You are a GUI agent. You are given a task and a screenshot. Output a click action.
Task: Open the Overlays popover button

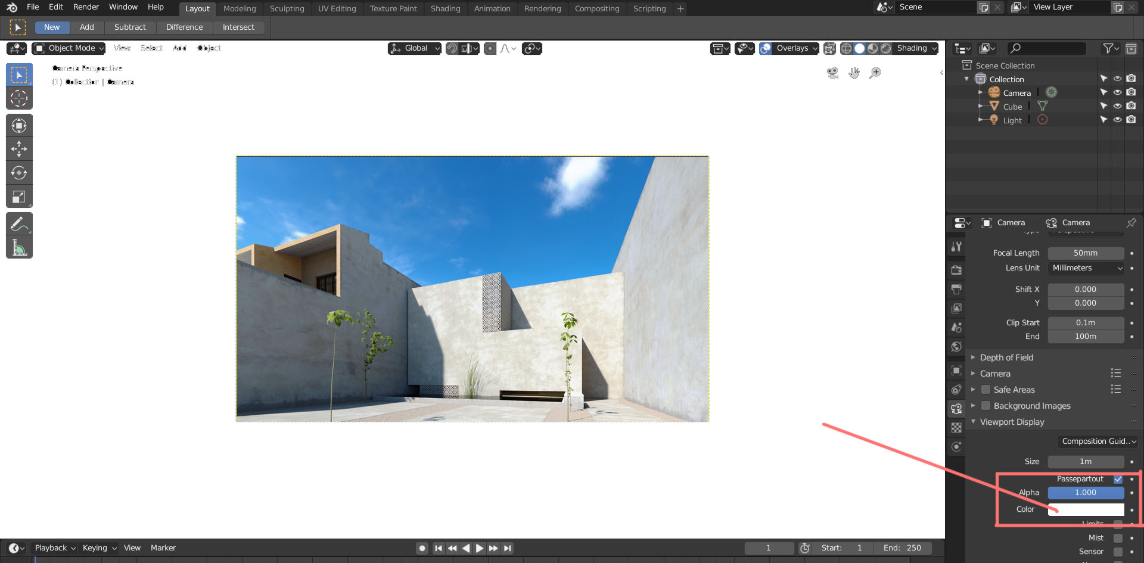(797, 48)
